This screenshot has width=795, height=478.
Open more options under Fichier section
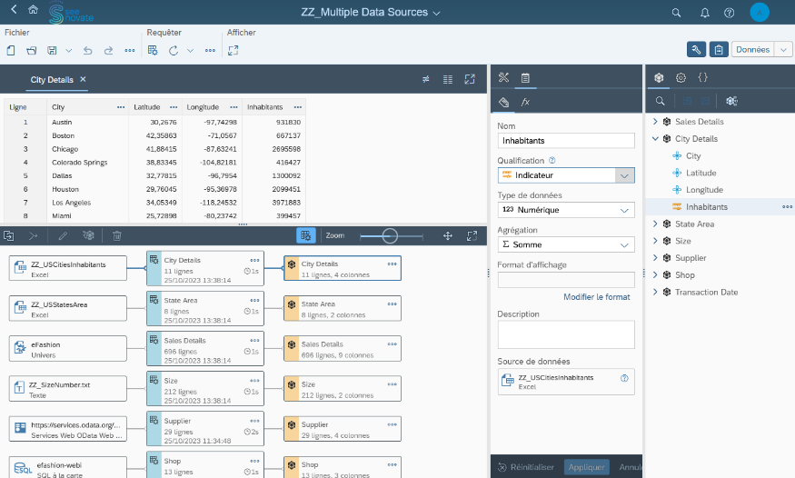coord(130,50)
